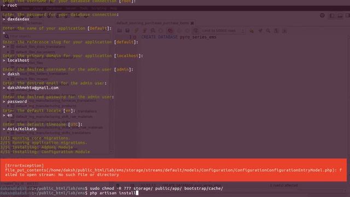Viewport: 350px width, 197px height.
Task: Find magnifier icon in query toolbar
Action: [268, 31]
